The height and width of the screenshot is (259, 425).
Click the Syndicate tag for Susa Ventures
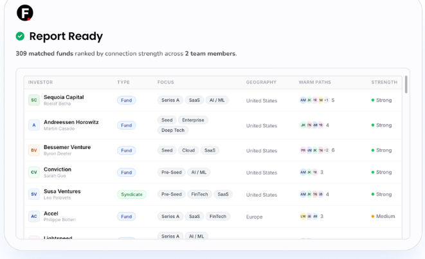tap(132, 194)
